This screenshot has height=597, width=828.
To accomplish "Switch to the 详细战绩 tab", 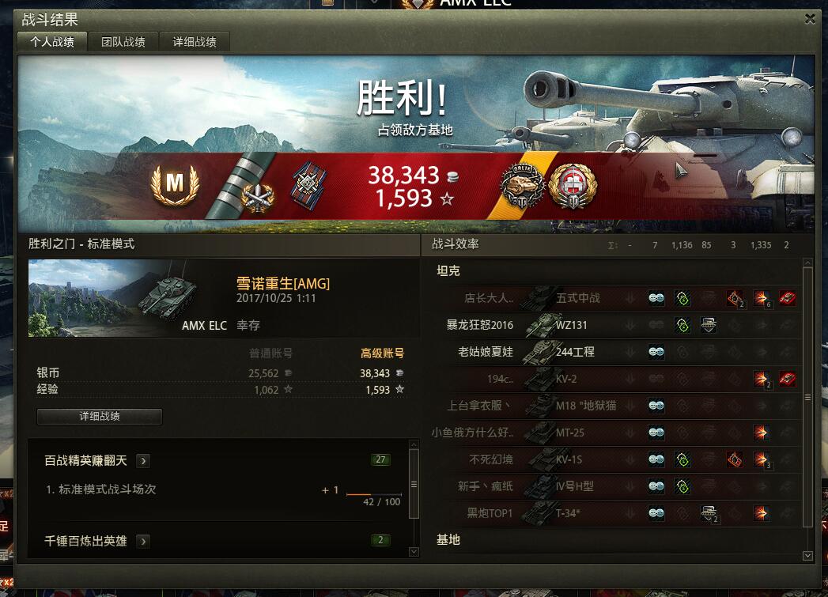I will point(195,42).
